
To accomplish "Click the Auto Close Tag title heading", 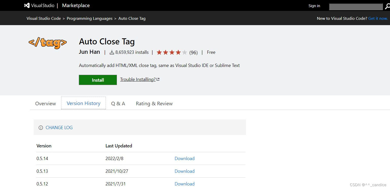I will (x=107, y=41).
